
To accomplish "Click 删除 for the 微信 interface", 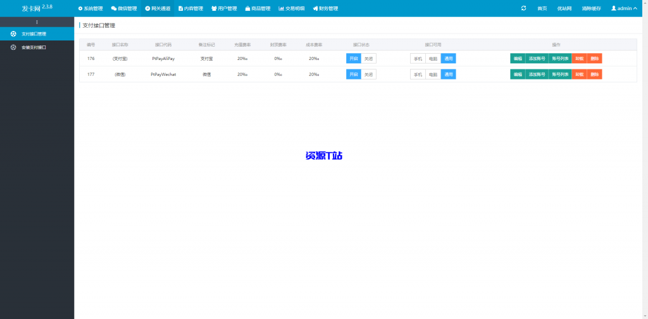I will (594, 74).
